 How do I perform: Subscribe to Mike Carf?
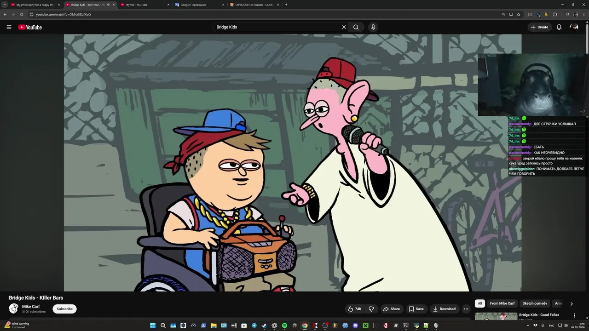tap(64, 309)
